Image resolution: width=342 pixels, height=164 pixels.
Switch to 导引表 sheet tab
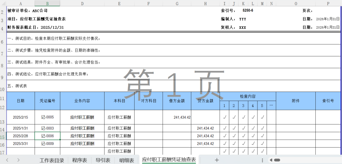tap(103, 160)
